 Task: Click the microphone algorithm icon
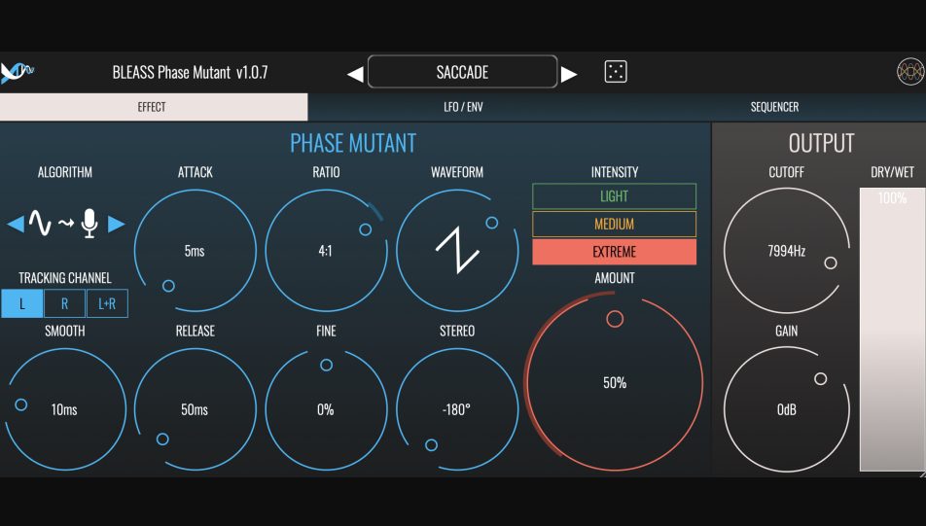tap(89, 224)
